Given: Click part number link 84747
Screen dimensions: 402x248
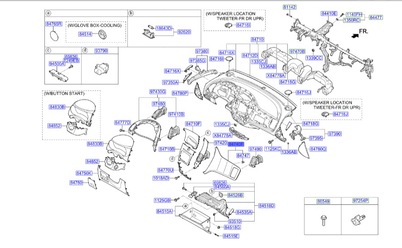Looking at the screenshot, I should click(x=243, y=156).
